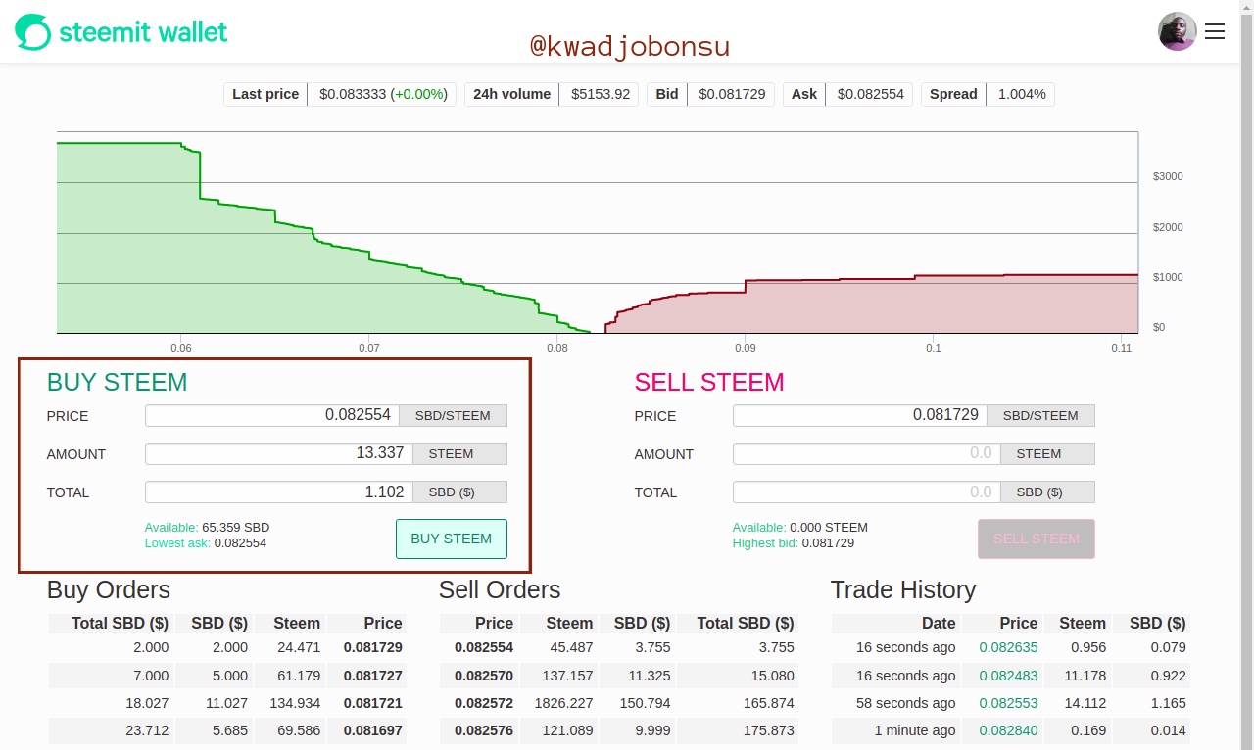Click the Lowest ask 0.082554 link
This screenshot has width=1254, height=750.
(x=206, y=542)
